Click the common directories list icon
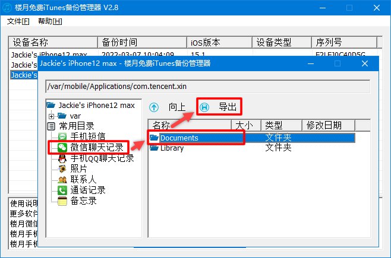The image size is (391, 258). pos(51,126)
